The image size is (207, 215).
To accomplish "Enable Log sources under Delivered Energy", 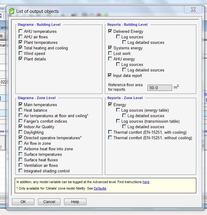I will pyautogui.click(x=118, y=36).
